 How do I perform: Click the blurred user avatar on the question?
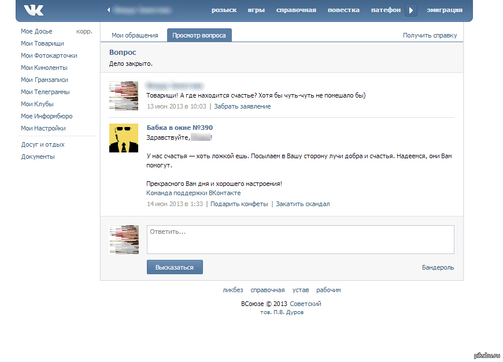tap(124, 95)
